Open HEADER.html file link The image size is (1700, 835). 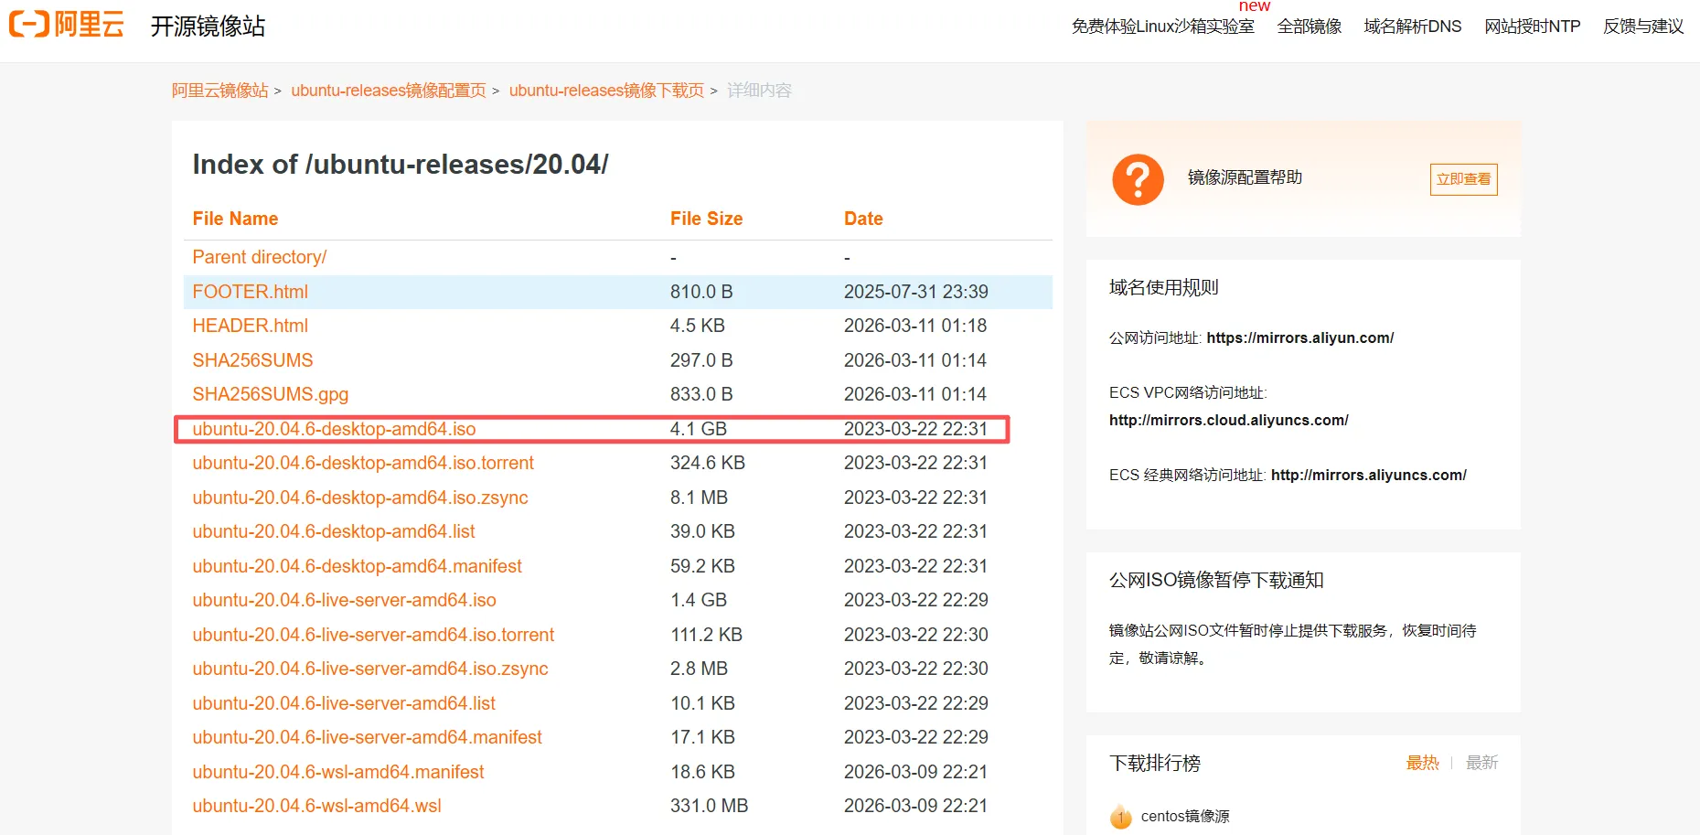click(x=250, y=326)
